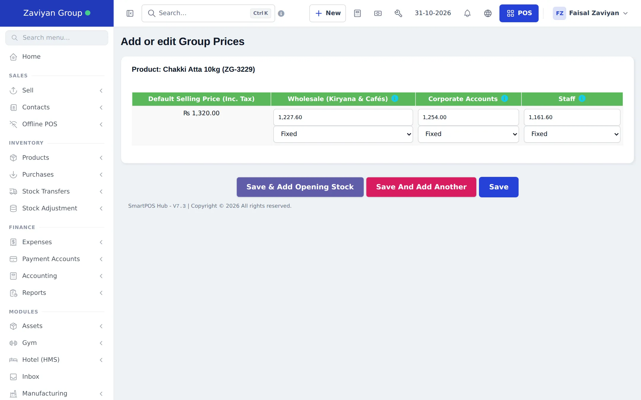Image resolution: width=641 pixels, height=400 pixels.
Task: Click the Contacts menu icon
Action: click(13, 107)
